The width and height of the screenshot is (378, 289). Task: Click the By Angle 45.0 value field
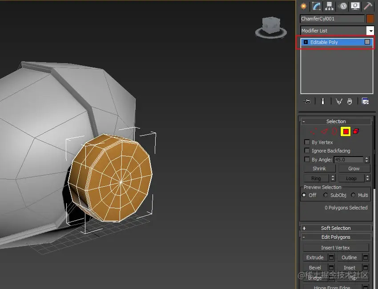(349, 160)
